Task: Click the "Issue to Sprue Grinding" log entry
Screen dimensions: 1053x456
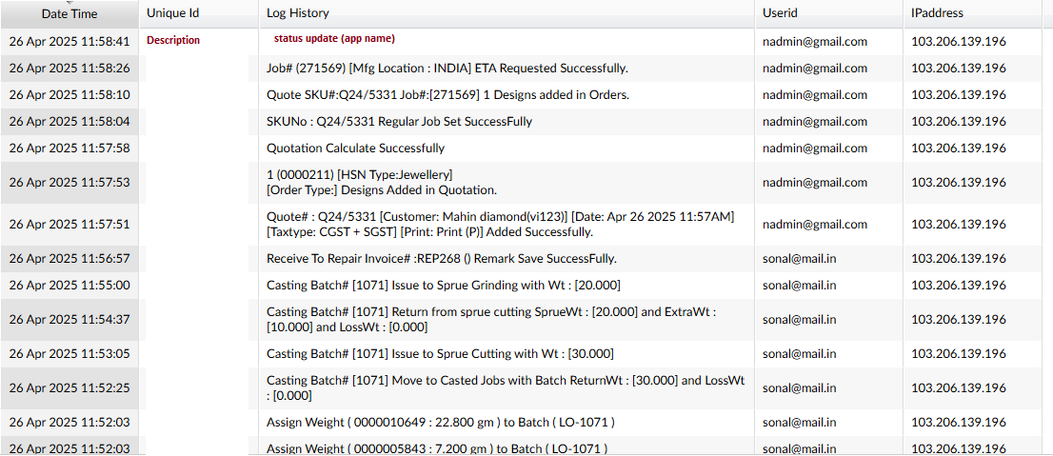Action: click(444, 286)
